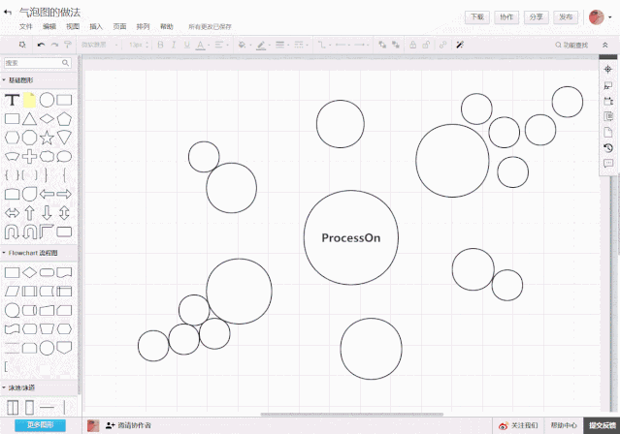Open the history clock icon on right

click(607, 147)
